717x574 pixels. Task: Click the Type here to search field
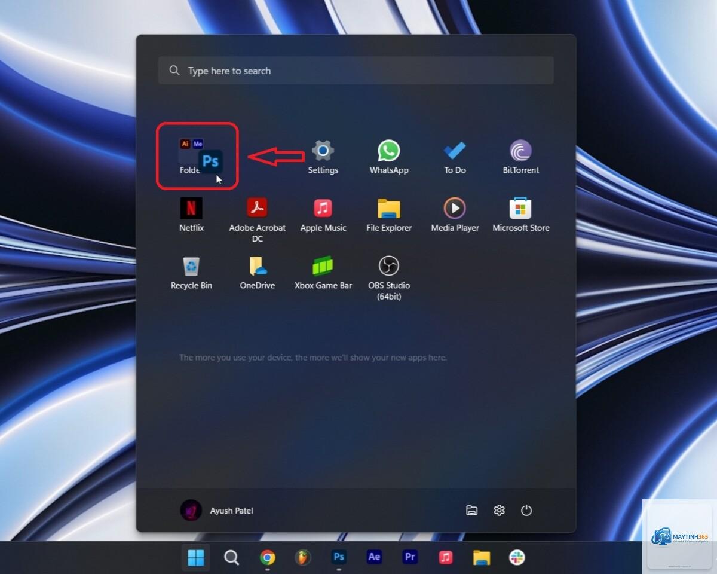(356, 71)
